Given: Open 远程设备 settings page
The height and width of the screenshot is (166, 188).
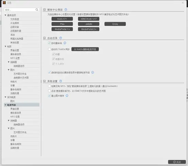Looking at the screenshot, I should pos(15,27).
